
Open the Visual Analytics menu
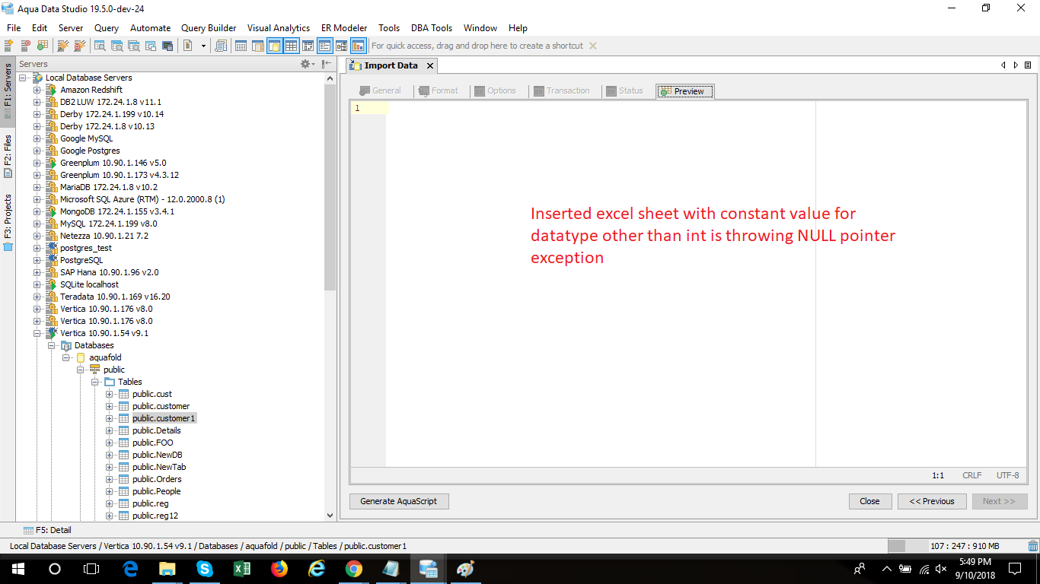279,28
